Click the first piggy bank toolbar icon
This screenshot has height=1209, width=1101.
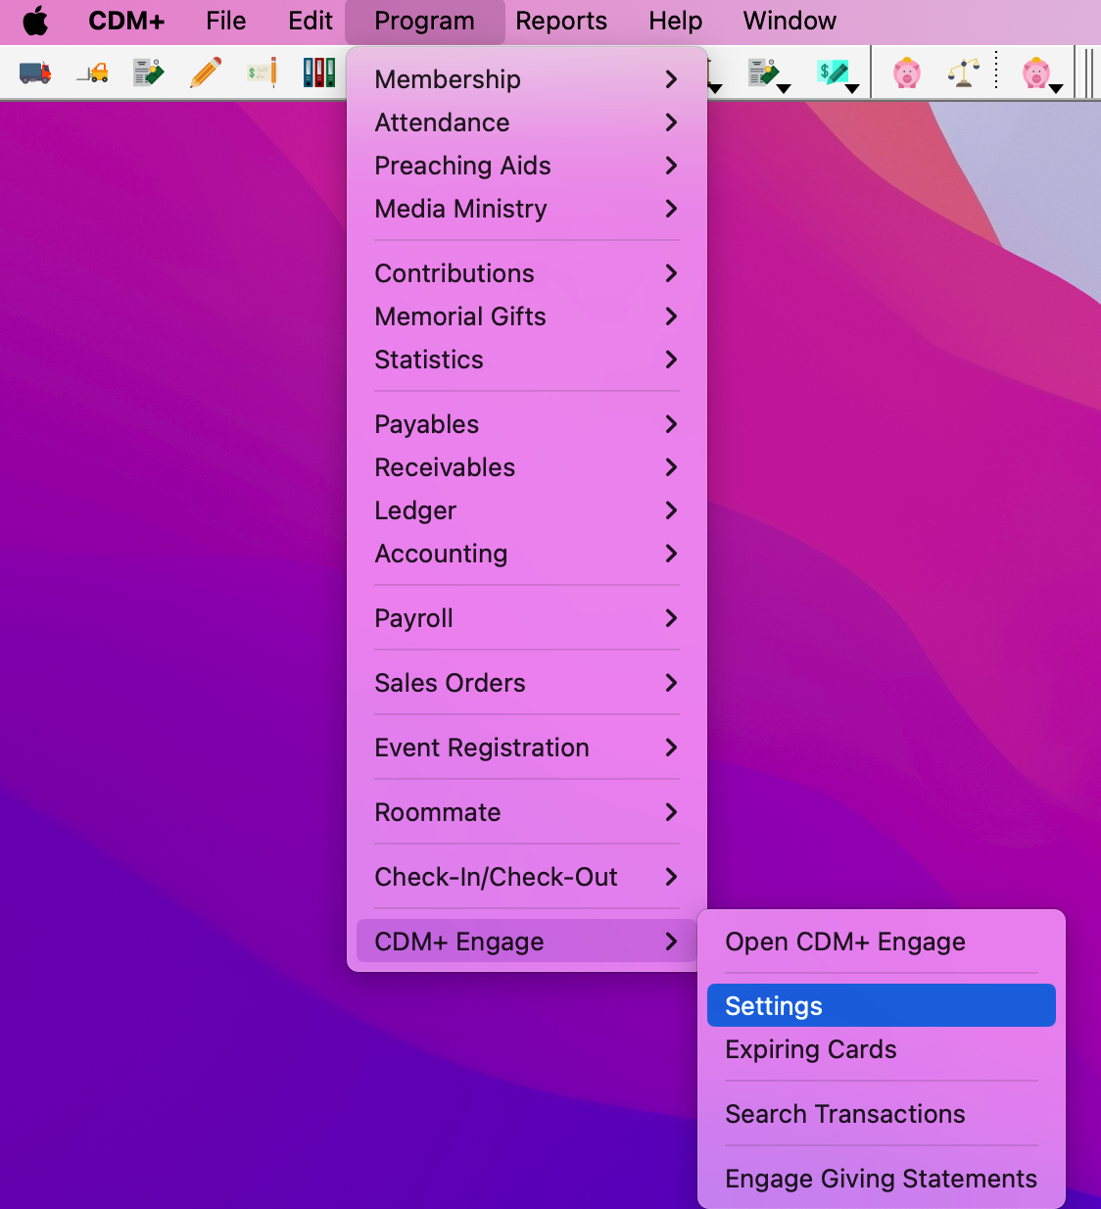click(x=907, y=73)
